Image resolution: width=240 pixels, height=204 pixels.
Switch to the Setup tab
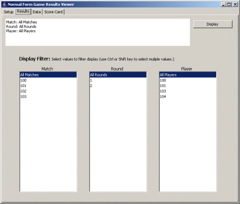[8, 12]
